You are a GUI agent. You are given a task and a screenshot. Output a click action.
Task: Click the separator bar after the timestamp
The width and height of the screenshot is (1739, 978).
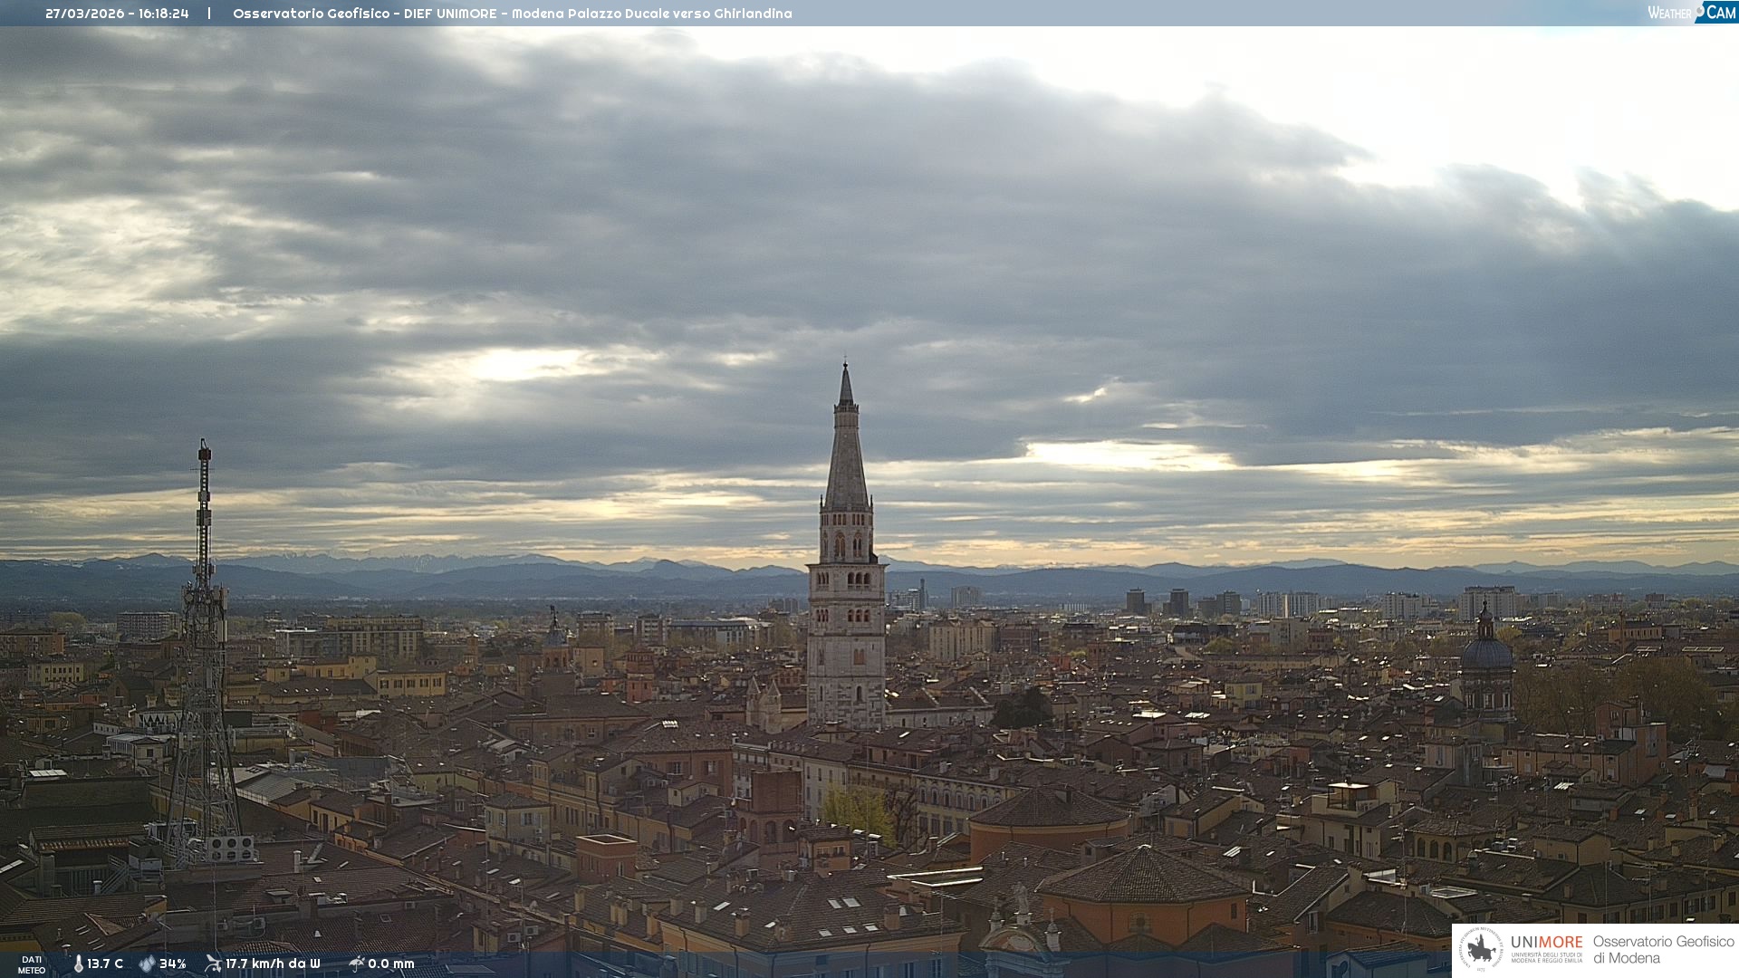tap(209, 14)
